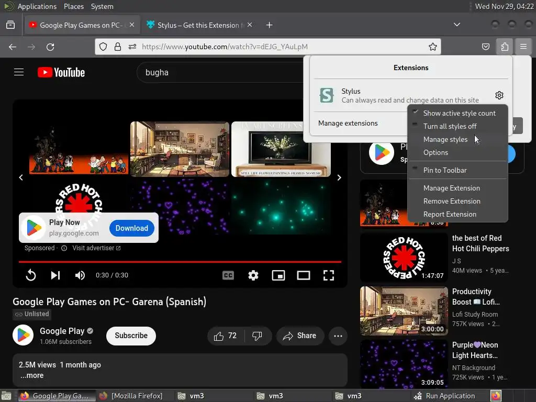
Task: Open Productivity Boost Lofi video thumbnail
Action: click(404, 311)
